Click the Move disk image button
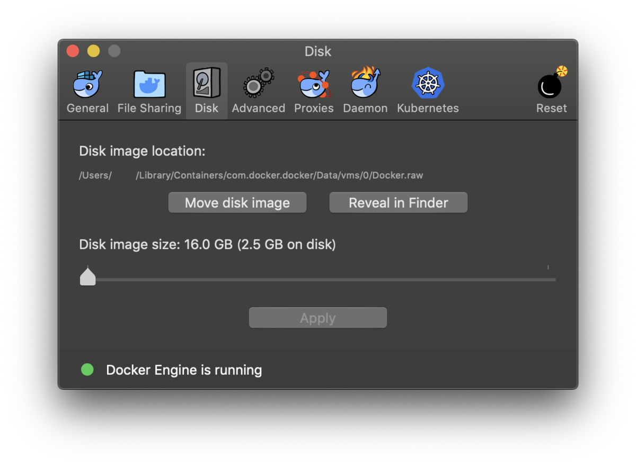This screenshot has height=466, width=636. coord(237,203)
